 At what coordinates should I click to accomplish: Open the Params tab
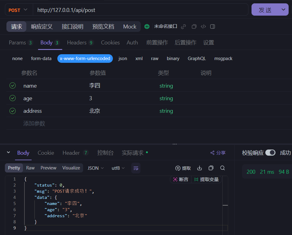tap(21, 43)
